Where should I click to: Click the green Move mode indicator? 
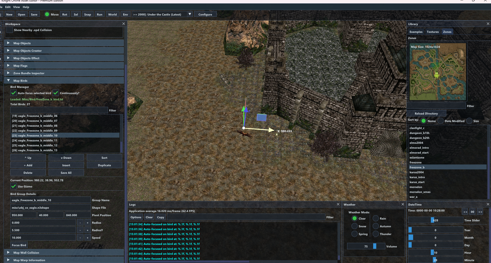click(x=47, y=14)
